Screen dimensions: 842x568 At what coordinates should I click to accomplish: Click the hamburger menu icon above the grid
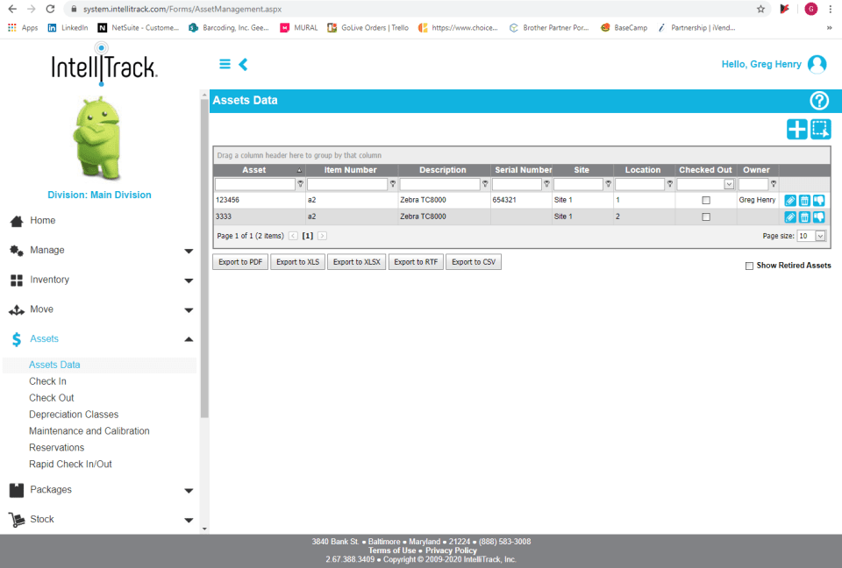(225, 64)
